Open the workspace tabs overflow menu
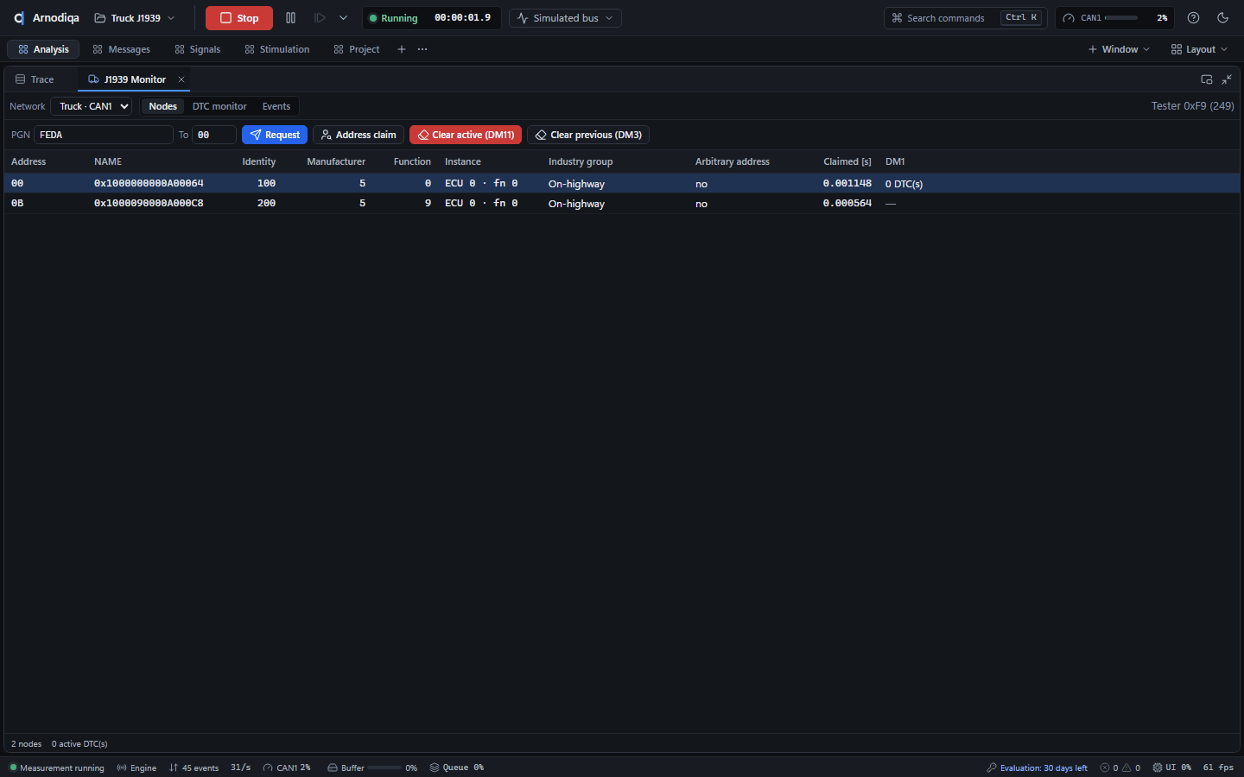Screen dimensions: 1244x777 tap(422, 49)
